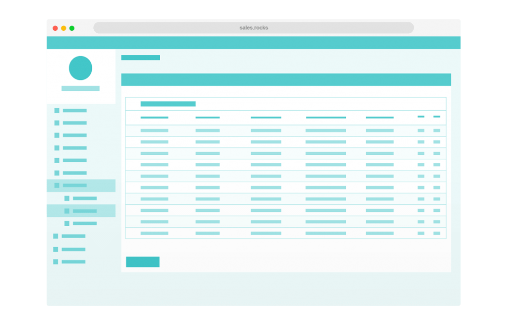
Task: Click the second-to-last action icon in the bottom table row
Action: (421, 233)
